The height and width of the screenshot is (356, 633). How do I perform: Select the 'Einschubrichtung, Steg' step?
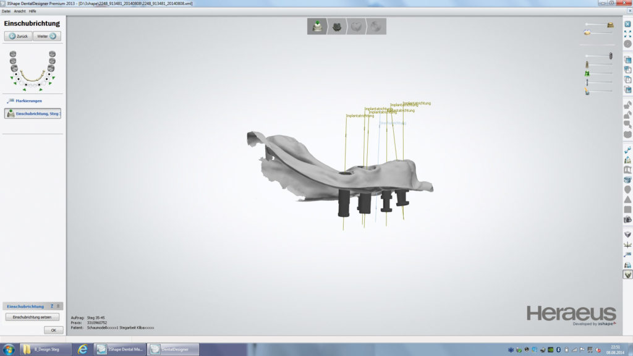pyautogui.click(x=33, y=114)
